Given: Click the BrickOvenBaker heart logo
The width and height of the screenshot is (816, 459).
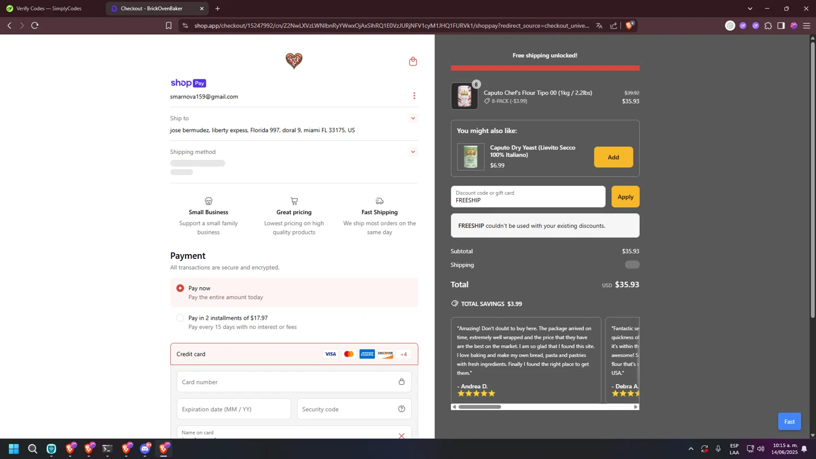Looking at the screenshot, I should click(x=294, y=60).
